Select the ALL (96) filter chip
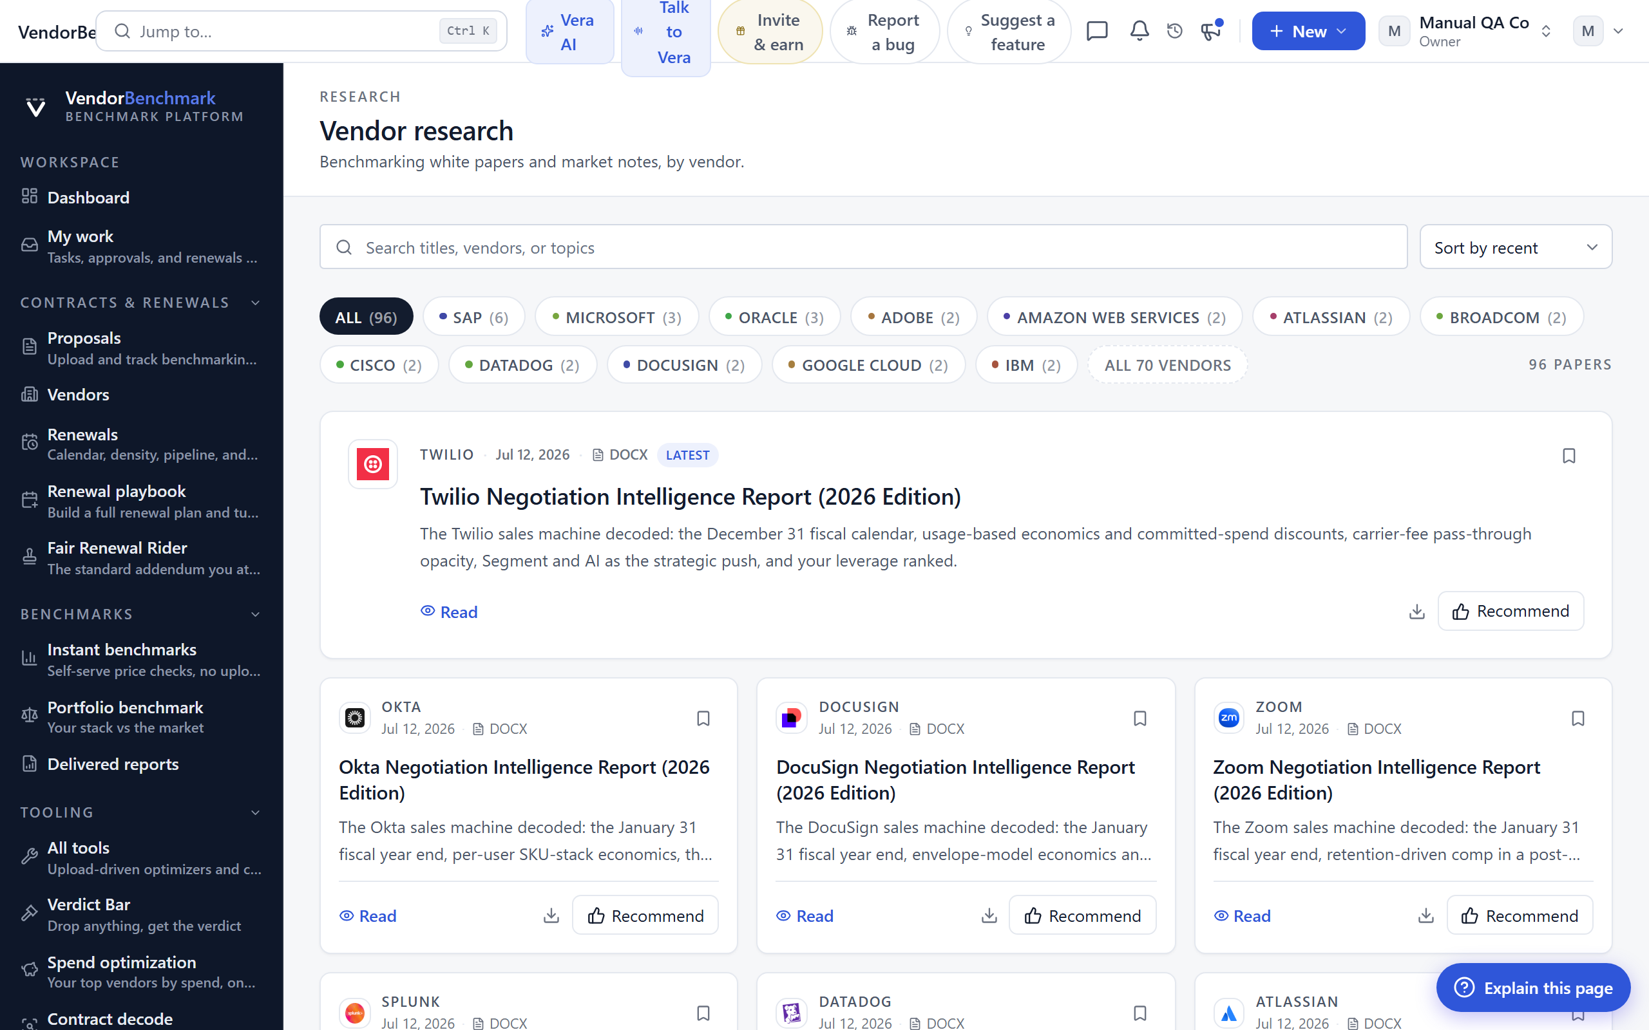Screen dimensions: 1649x1030 tap(366, 317)
